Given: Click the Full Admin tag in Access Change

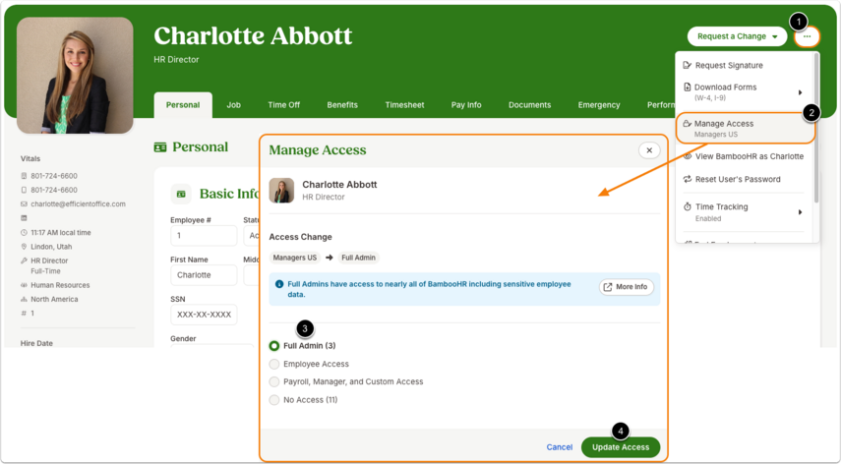Looking at the screenshot, I should (x=358, y=258).
